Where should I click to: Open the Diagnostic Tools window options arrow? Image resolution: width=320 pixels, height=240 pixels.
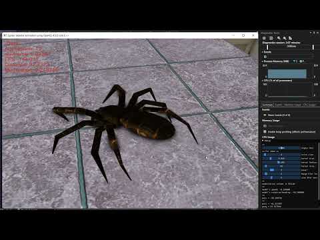point(311,33)
